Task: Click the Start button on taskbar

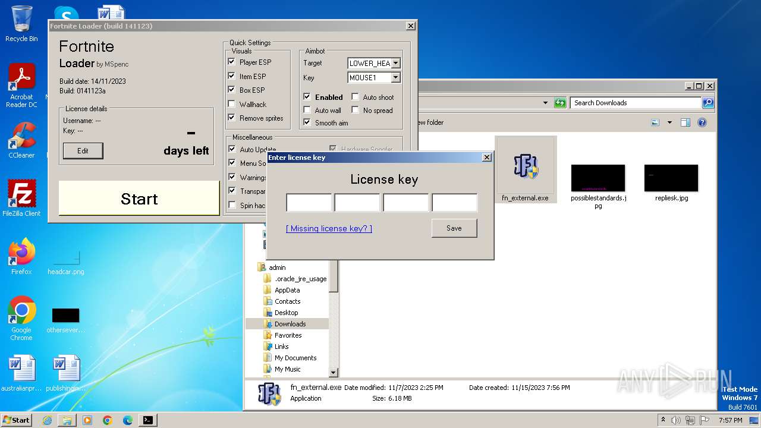Action: [x=16, y=420]
